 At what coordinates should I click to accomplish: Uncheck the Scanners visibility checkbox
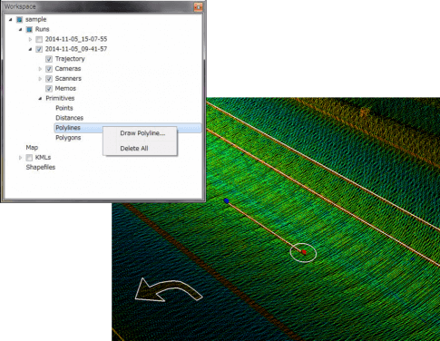(x=49, y=79)
